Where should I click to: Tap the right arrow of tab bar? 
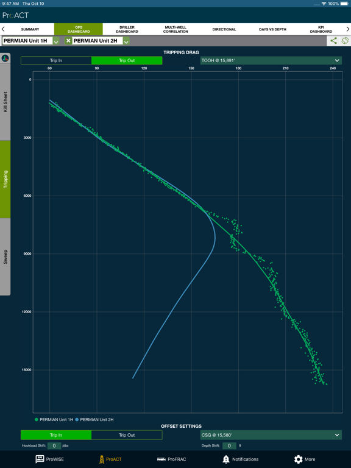pos(348,29)
